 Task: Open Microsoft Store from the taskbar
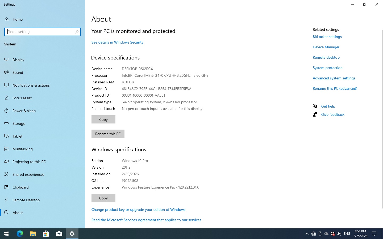click(46, 234)
